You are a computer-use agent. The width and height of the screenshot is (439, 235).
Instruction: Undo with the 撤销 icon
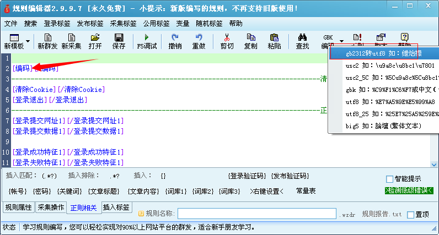(175, 41)
